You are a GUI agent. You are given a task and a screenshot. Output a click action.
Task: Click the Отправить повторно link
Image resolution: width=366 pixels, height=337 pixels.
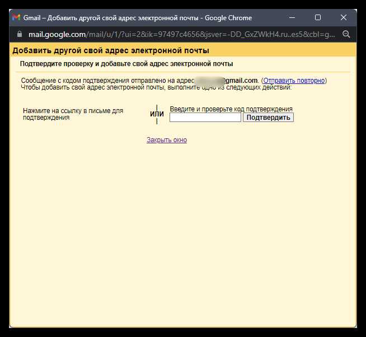pos(294,81)
